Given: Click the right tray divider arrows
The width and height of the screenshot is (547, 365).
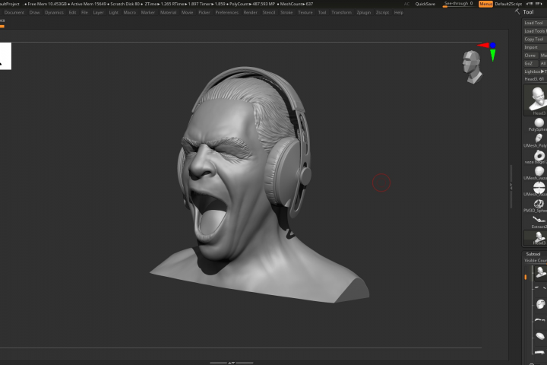Looking at the screenshot, I should click(x=511, y=186).
